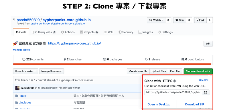Select the Code tab
Viewport: 229px width, 112px height.
click(x=21, y=32)
